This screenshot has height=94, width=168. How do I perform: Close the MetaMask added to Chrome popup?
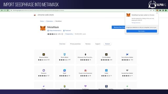point(157,13)
